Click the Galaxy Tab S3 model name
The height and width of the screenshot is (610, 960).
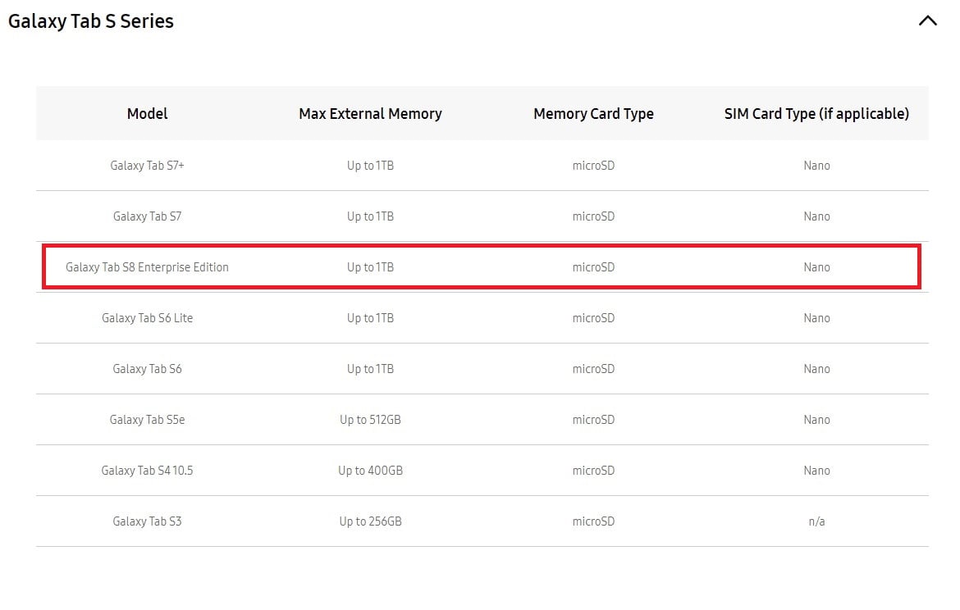[147, 521]
